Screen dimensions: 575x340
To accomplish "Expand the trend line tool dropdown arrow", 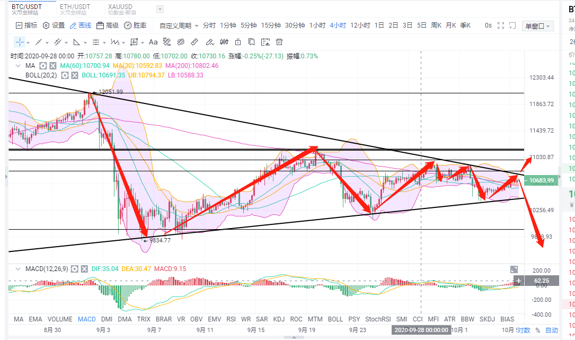I will point(47,42).
